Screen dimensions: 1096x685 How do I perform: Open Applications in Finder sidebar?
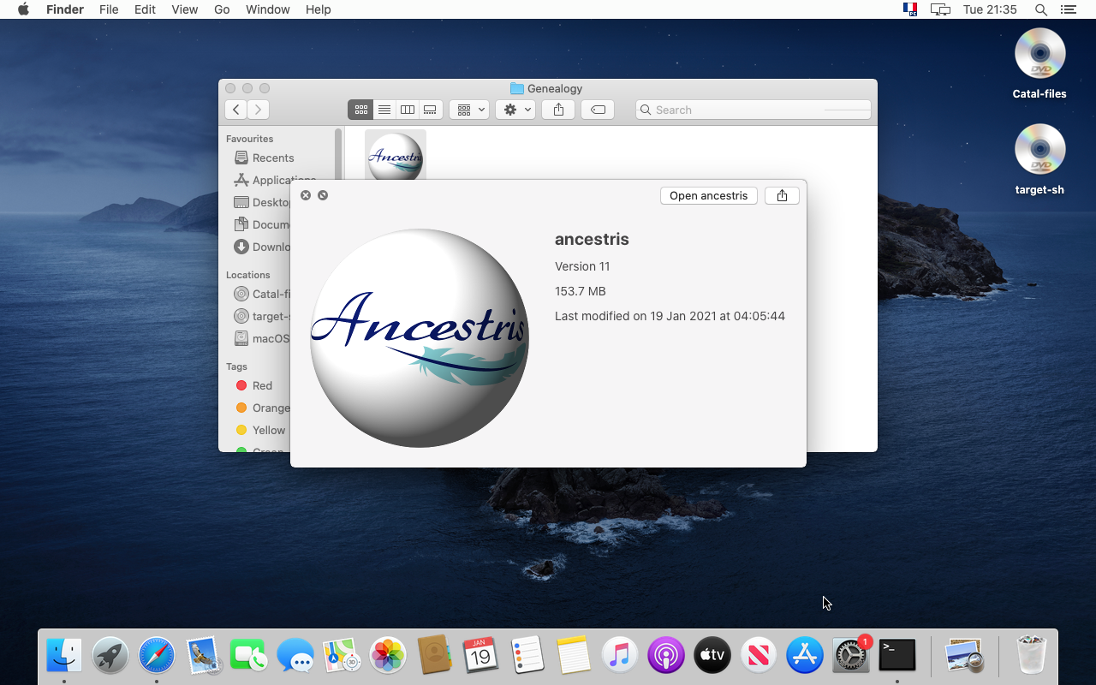click(274, 180)
